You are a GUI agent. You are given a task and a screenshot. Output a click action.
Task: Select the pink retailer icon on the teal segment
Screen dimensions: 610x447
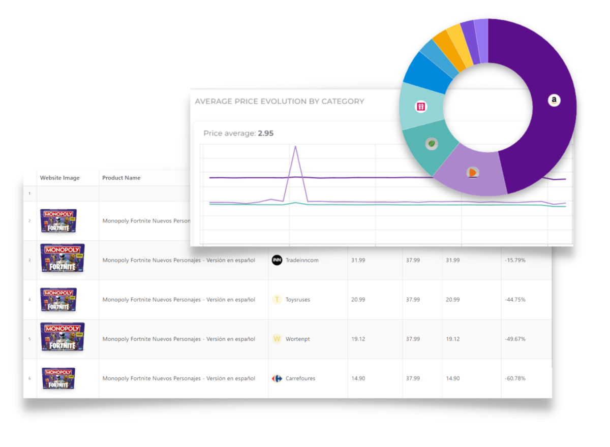(x=421, y=106)
